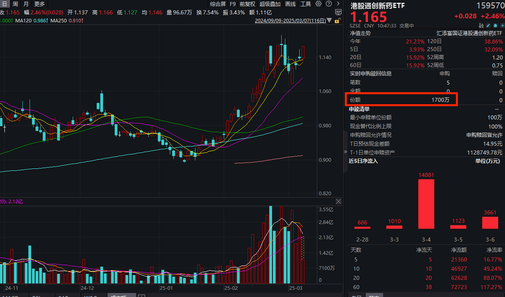505x297 pixels.
Task: Switch to the 周 weekly chart tab
Action: click(15, 4)
